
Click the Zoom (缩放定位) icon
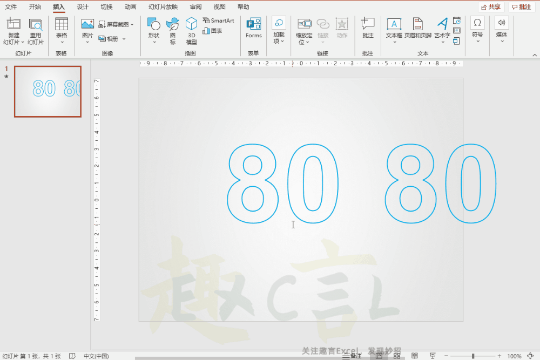click(x=304, y=24)
